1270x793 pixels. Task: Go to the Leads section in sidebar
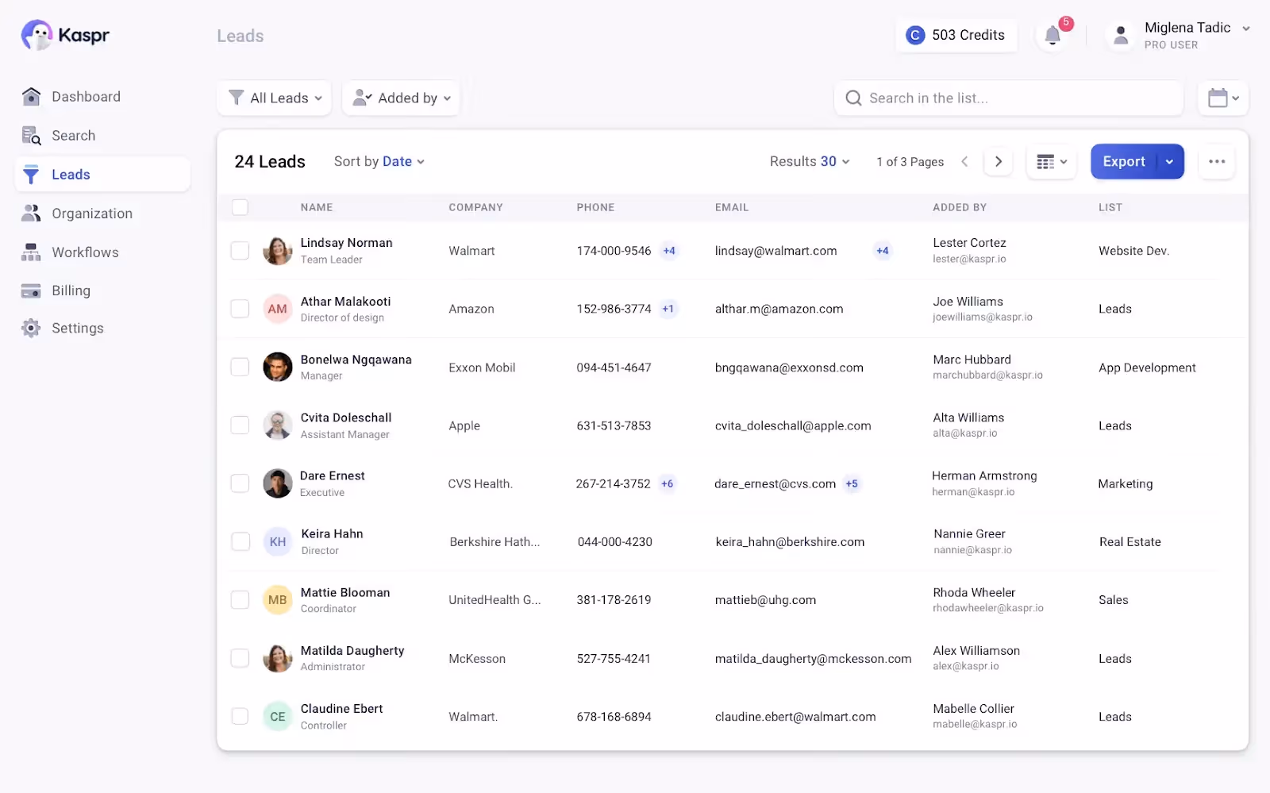[71, 174]
